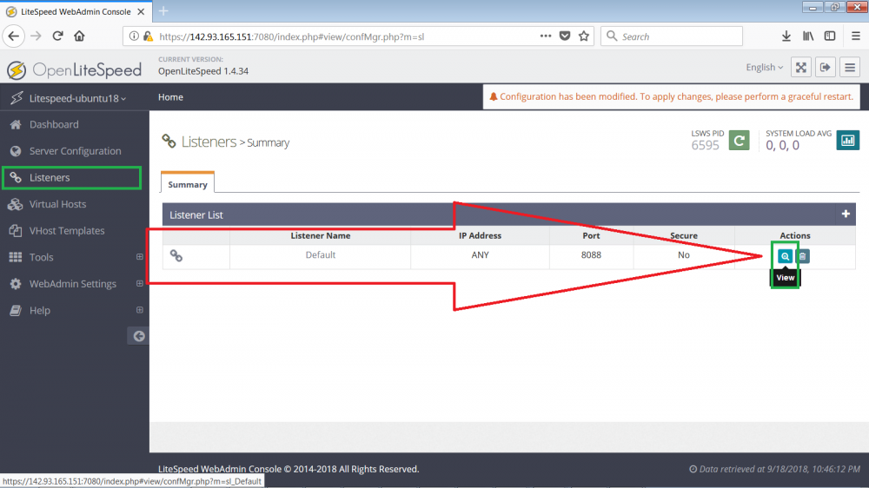This screenshot has width=869, height=488.
Task: Click the Pocket save icon
Action: click(565, 36)
